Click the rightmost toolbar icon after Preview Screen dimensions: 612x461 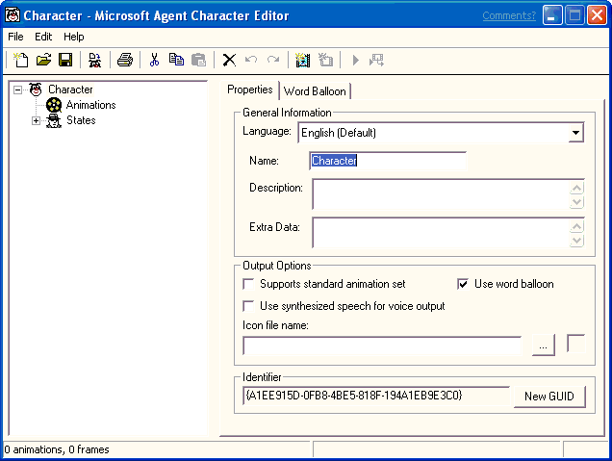[x=376, y=60]
